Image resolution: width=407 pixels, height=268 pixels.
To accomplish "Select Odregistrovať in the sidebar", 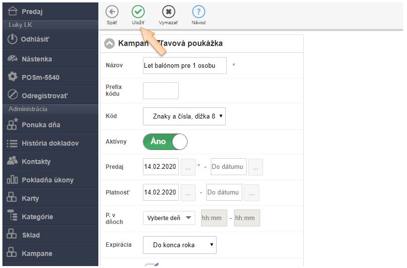I will point(45,95).
